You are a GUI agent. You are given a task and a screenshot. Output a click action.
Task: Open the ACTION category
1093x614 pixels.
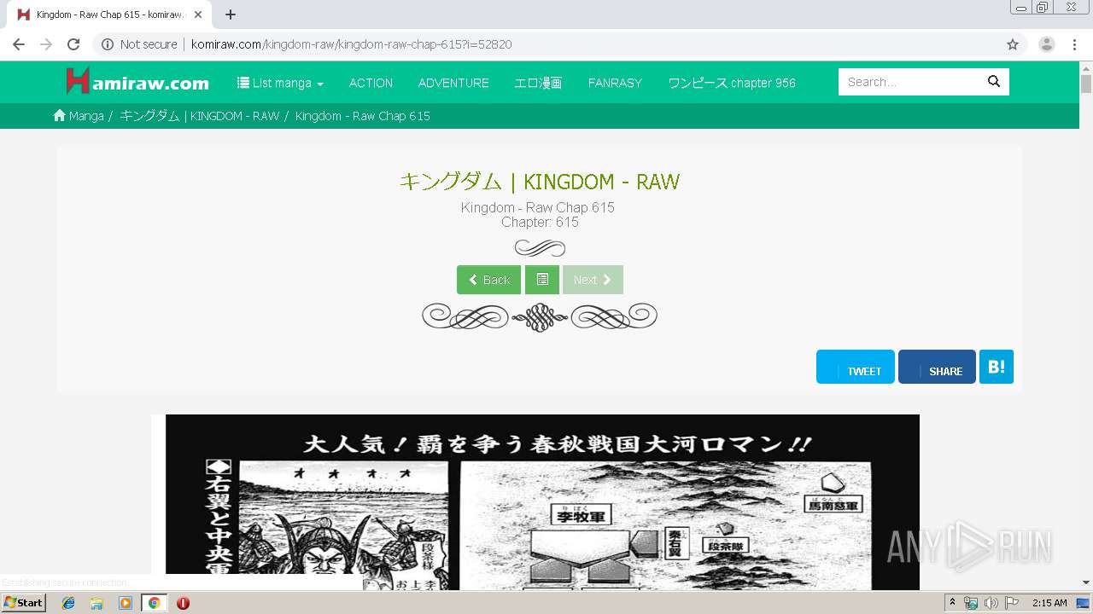click(371, 83)
